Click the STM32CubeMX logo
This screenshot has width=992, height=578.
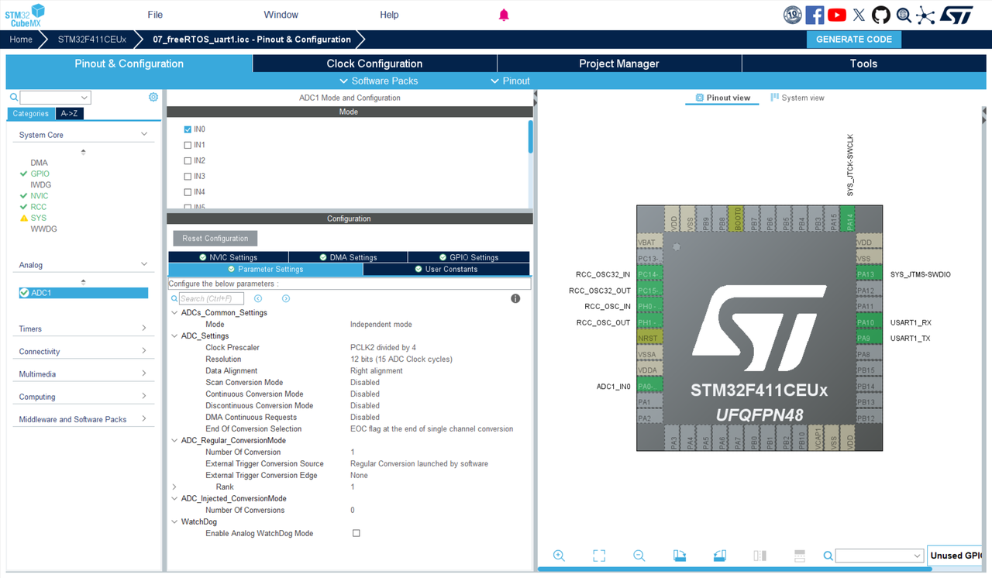pos(26,15)
